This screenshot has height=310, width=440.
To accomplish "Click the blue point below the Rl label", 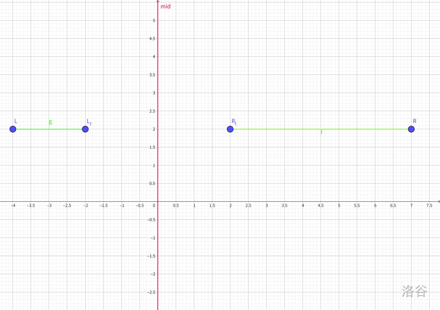I will (x=230, y=129).
